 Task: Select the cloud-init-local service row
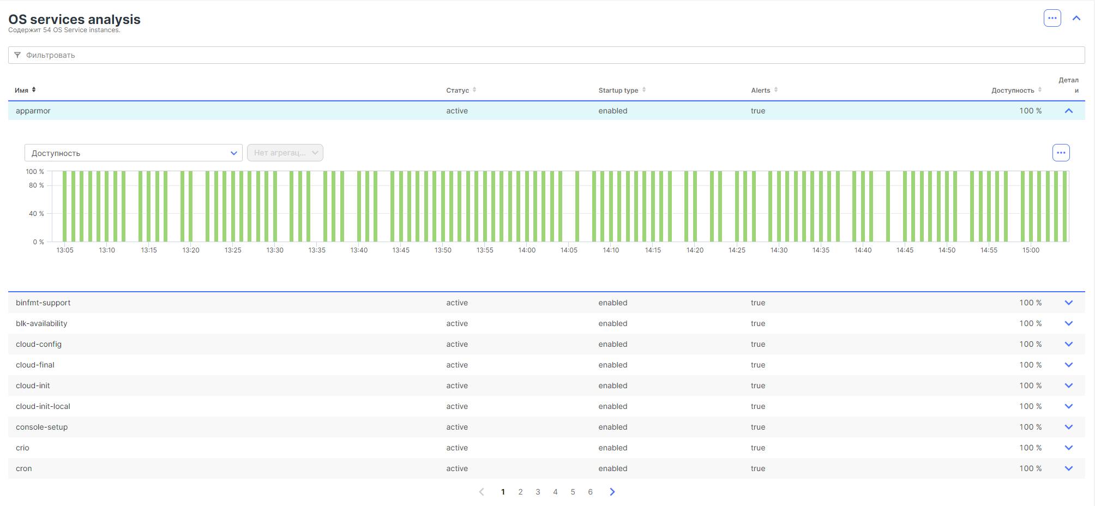43,406
